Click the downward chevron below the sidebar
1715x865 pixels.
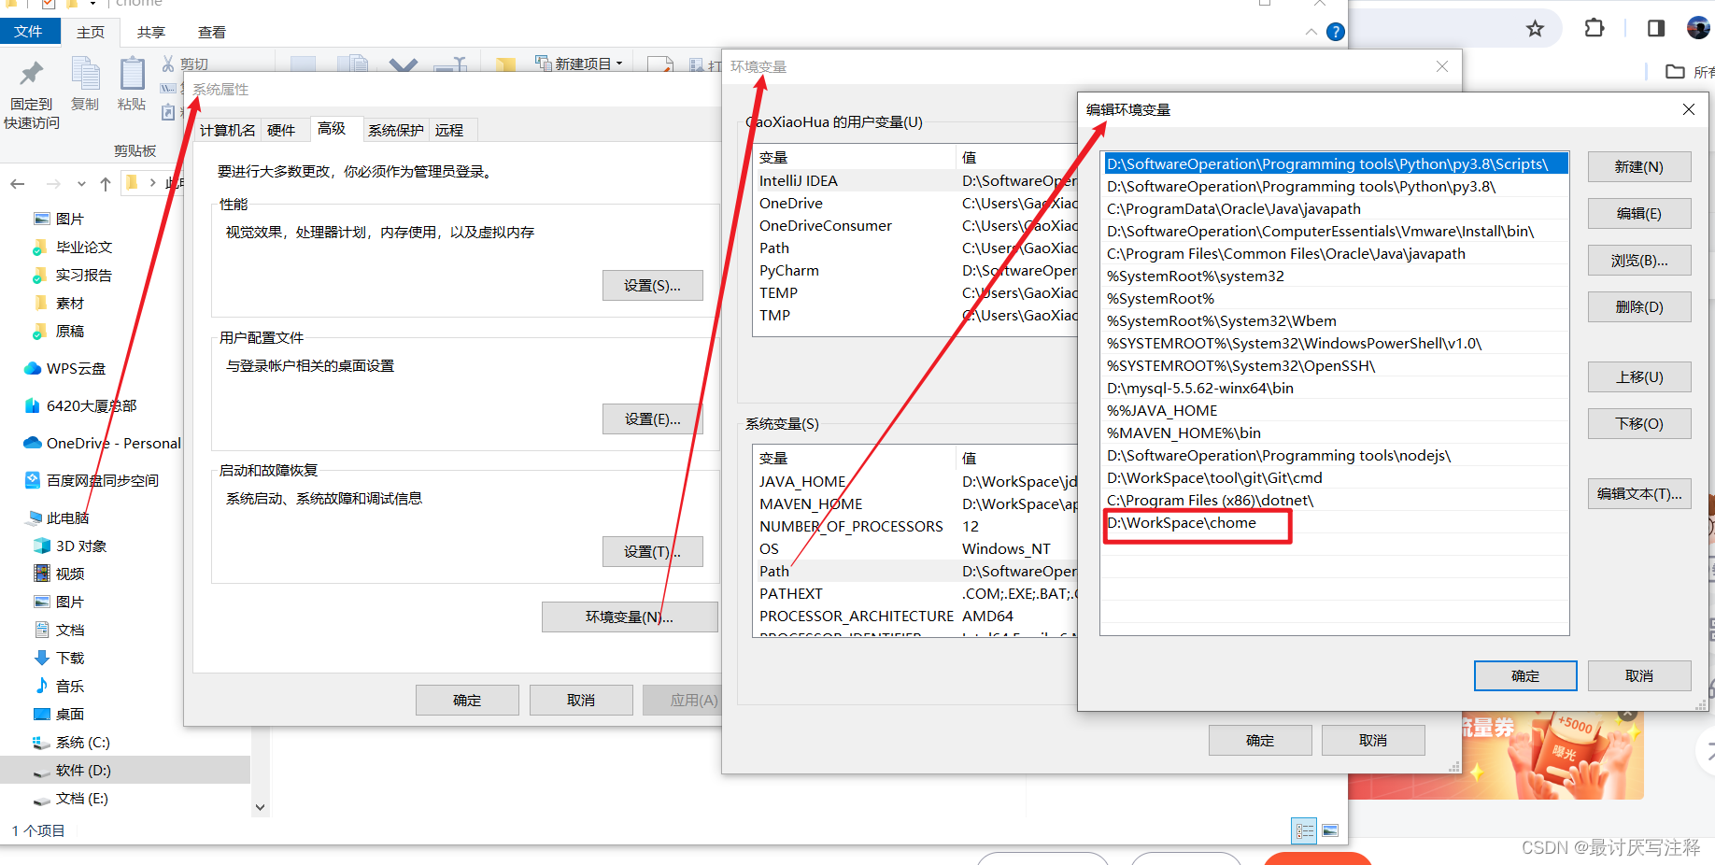[x=260, y=807]
